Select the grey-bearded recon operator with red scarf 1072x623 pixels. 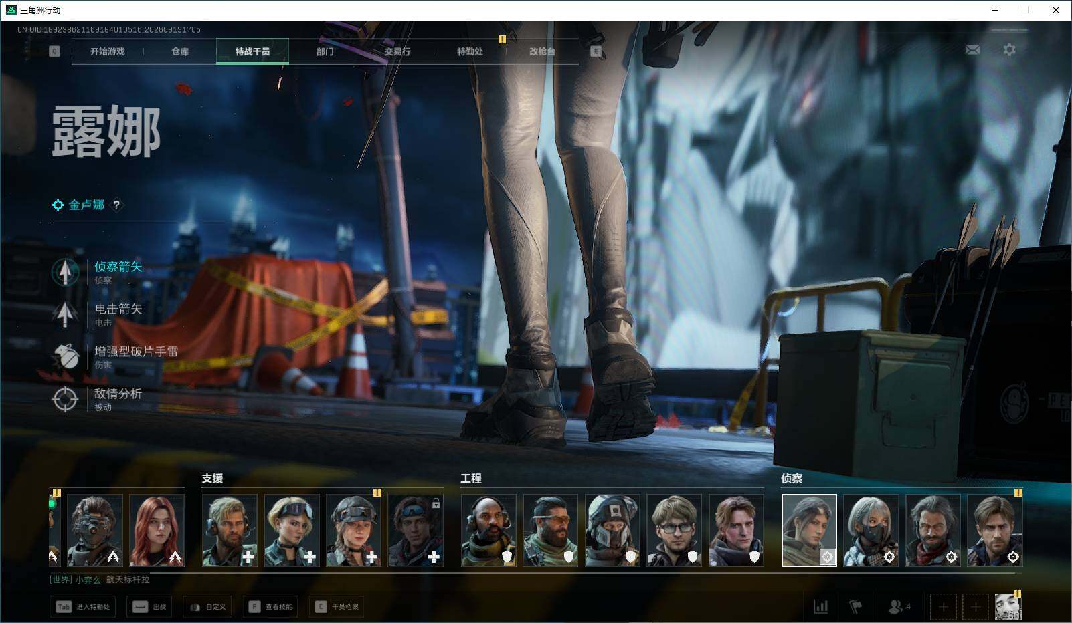click(933, 530)
